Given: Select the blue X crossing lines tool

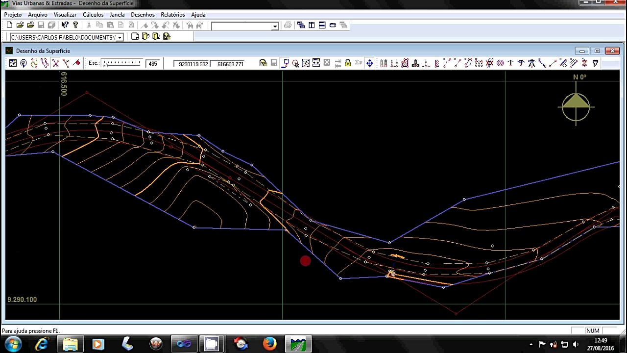Looking at the screenshot, I should (55, 63).
